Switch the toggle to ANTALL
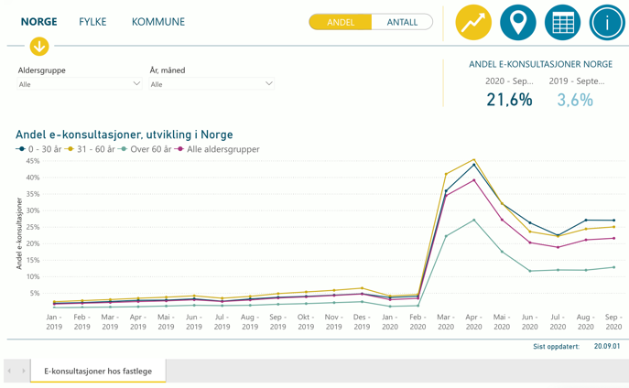629x388 pixels. point(402,22)
